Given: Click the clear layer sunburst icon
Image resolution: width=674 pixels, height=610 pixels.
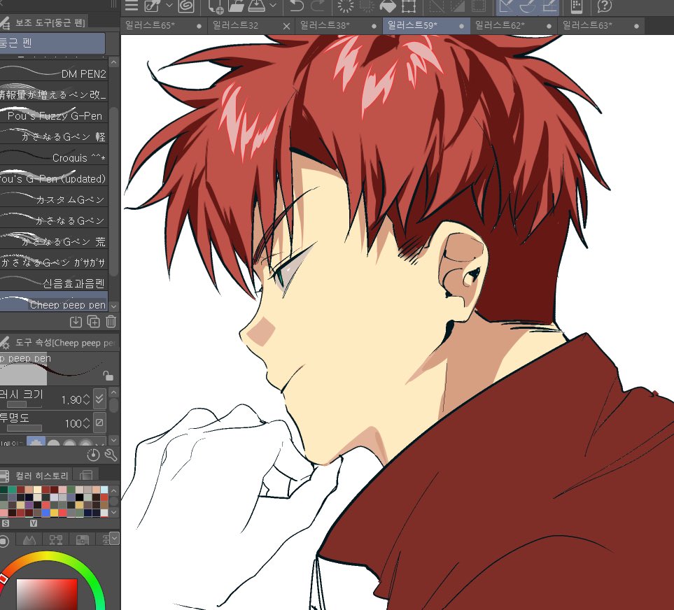Looking at the screenshot, I should 346,6.
